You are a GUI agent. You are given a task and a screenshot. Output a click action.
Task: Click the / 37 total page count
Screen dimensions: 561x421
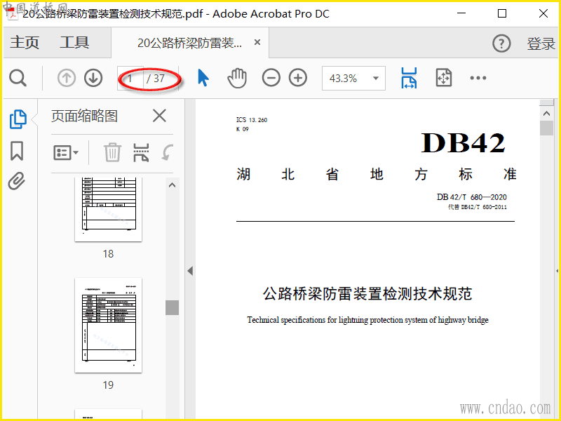click(156, 78)
